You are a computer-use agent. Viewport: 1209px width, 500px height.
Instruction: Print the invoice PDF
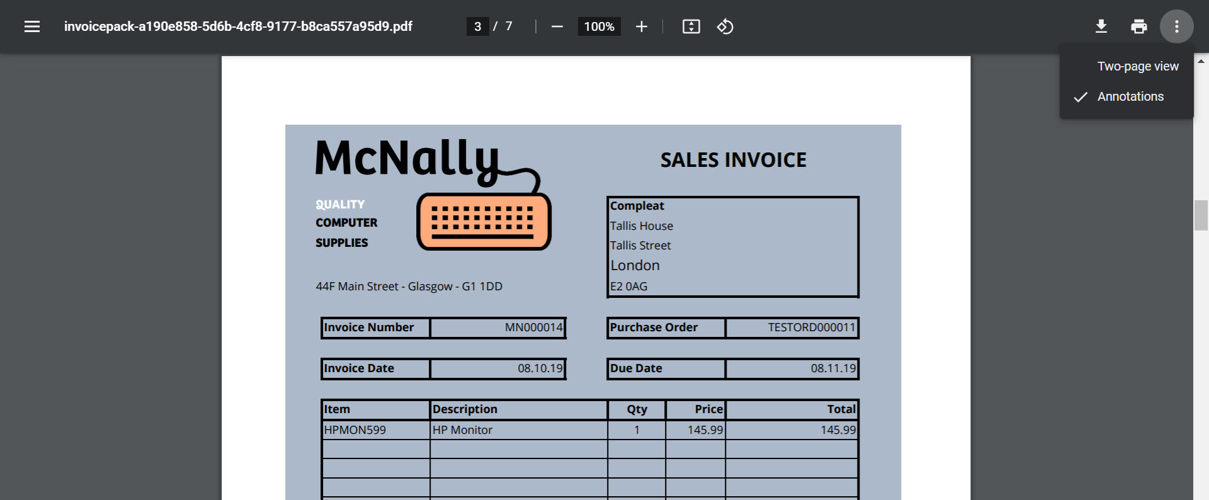pos(1139,26)
